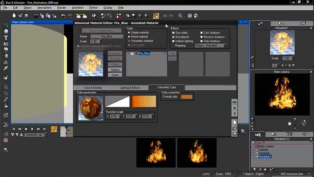
Task: Toggle the Only shadows checkbox
Action: (x=202, y=41)
